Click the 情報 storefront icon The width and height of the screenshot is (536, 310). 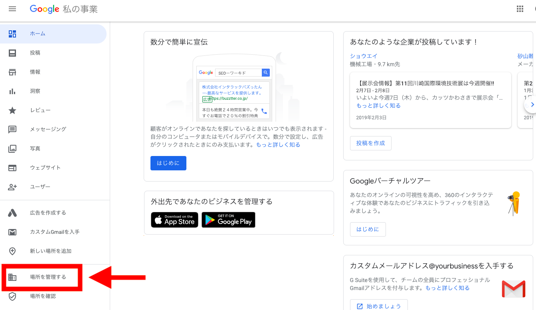[x=12, y=72]
